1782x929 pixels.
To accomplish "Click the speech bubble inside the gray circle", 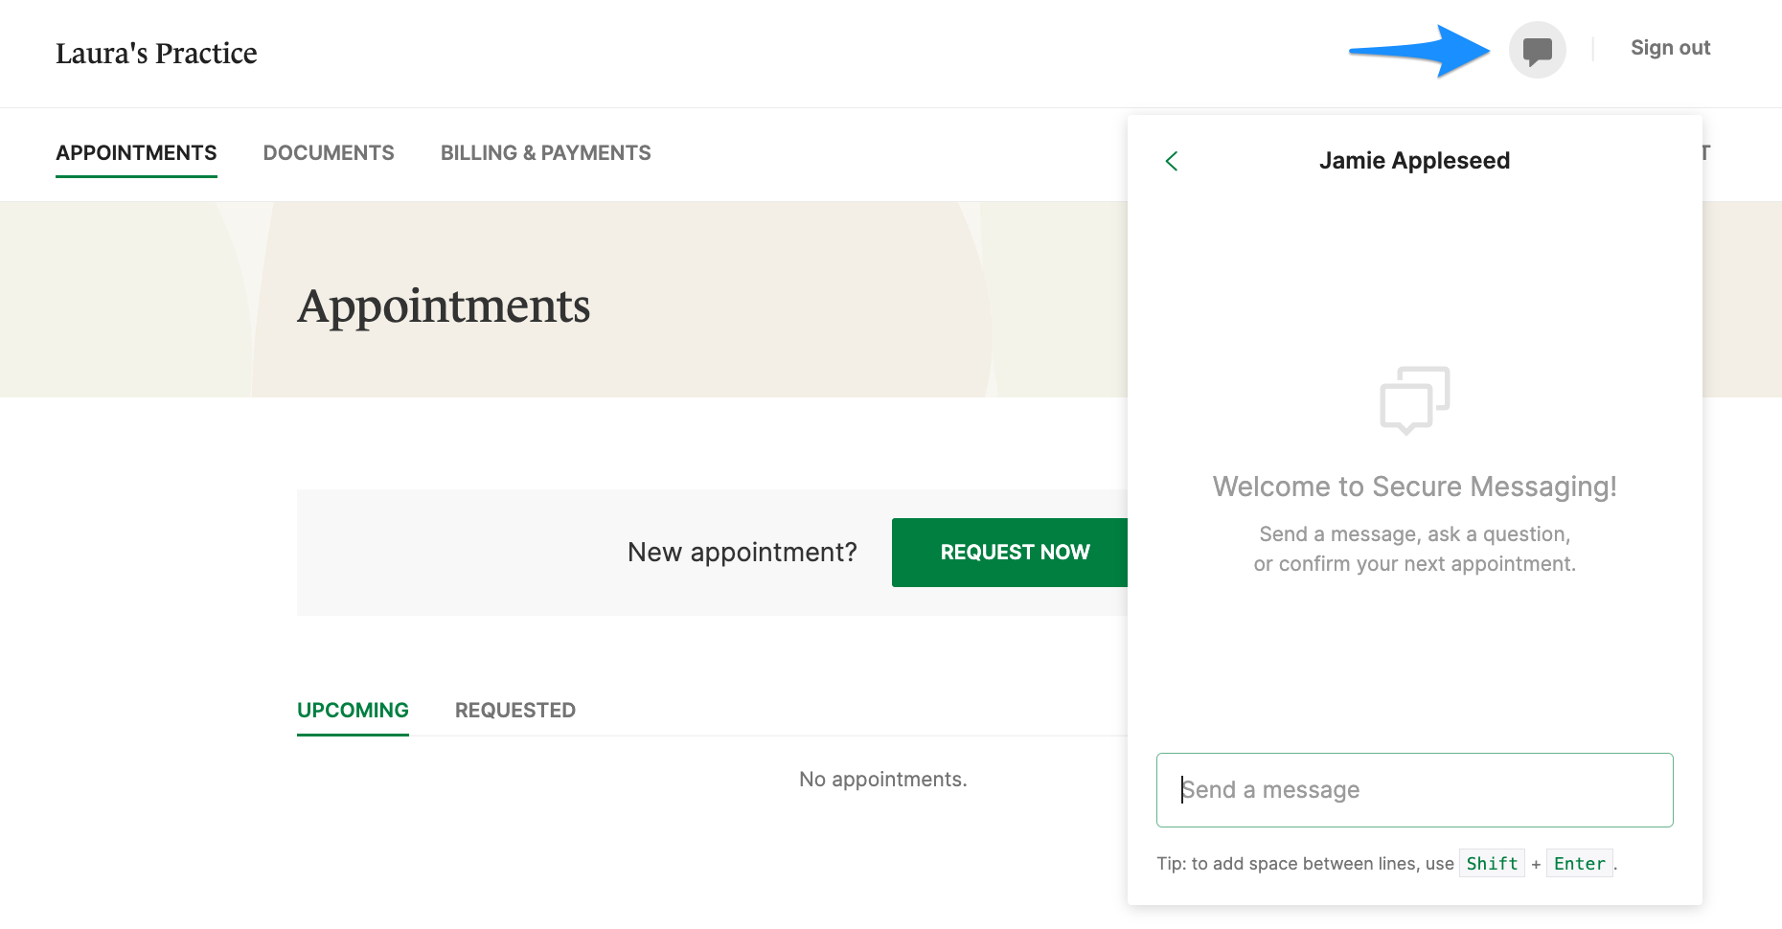I will click(1537, 50).
